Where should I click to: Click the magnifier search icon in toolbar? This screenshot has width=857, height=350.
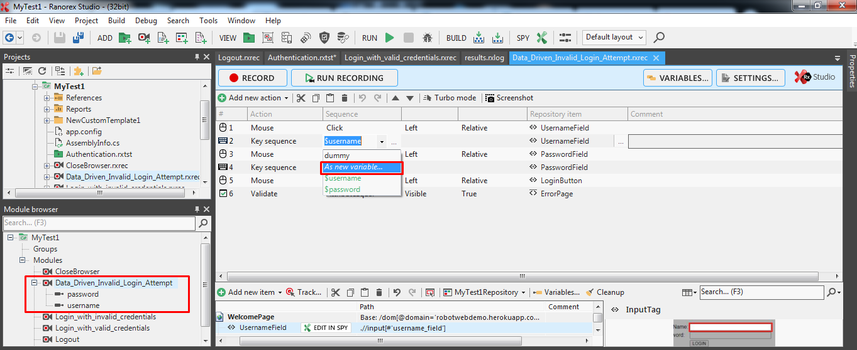[x=659, y=38]
